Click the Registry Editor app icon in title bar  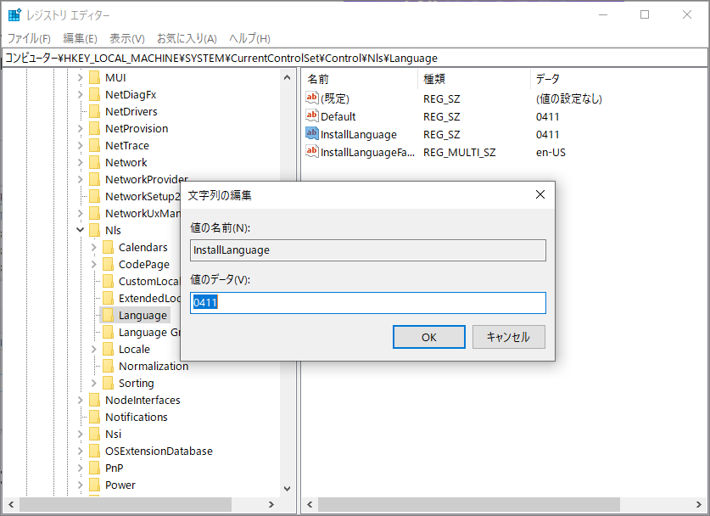[x=14, y=15]
